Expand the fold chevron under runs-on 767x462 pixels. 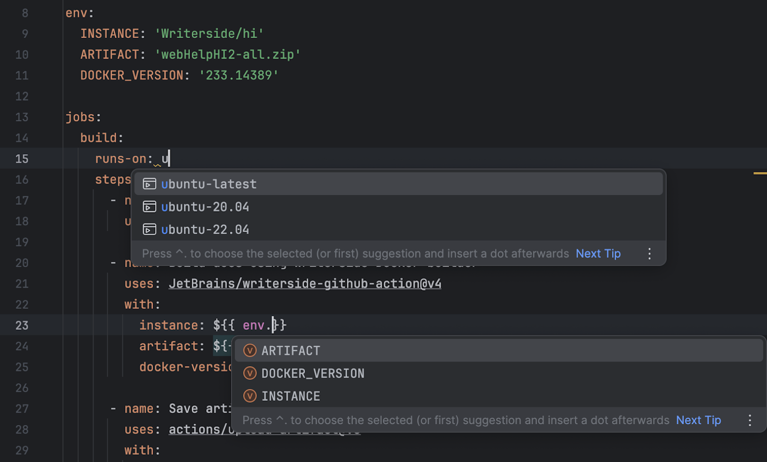(157, 166)
